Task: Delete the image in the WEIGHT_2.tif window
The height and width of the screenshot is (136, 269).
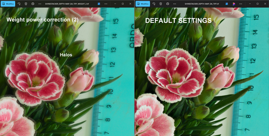Action: coord(26,4)
